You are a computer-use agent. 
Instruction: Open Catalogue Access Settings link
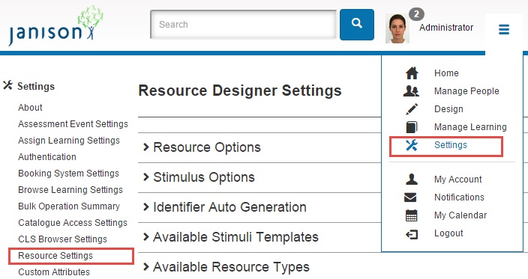[x=73, y=223]
